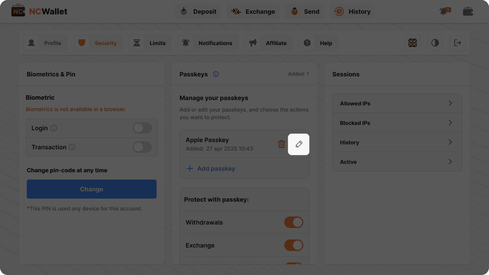Click the info icon beside Login

54,128
